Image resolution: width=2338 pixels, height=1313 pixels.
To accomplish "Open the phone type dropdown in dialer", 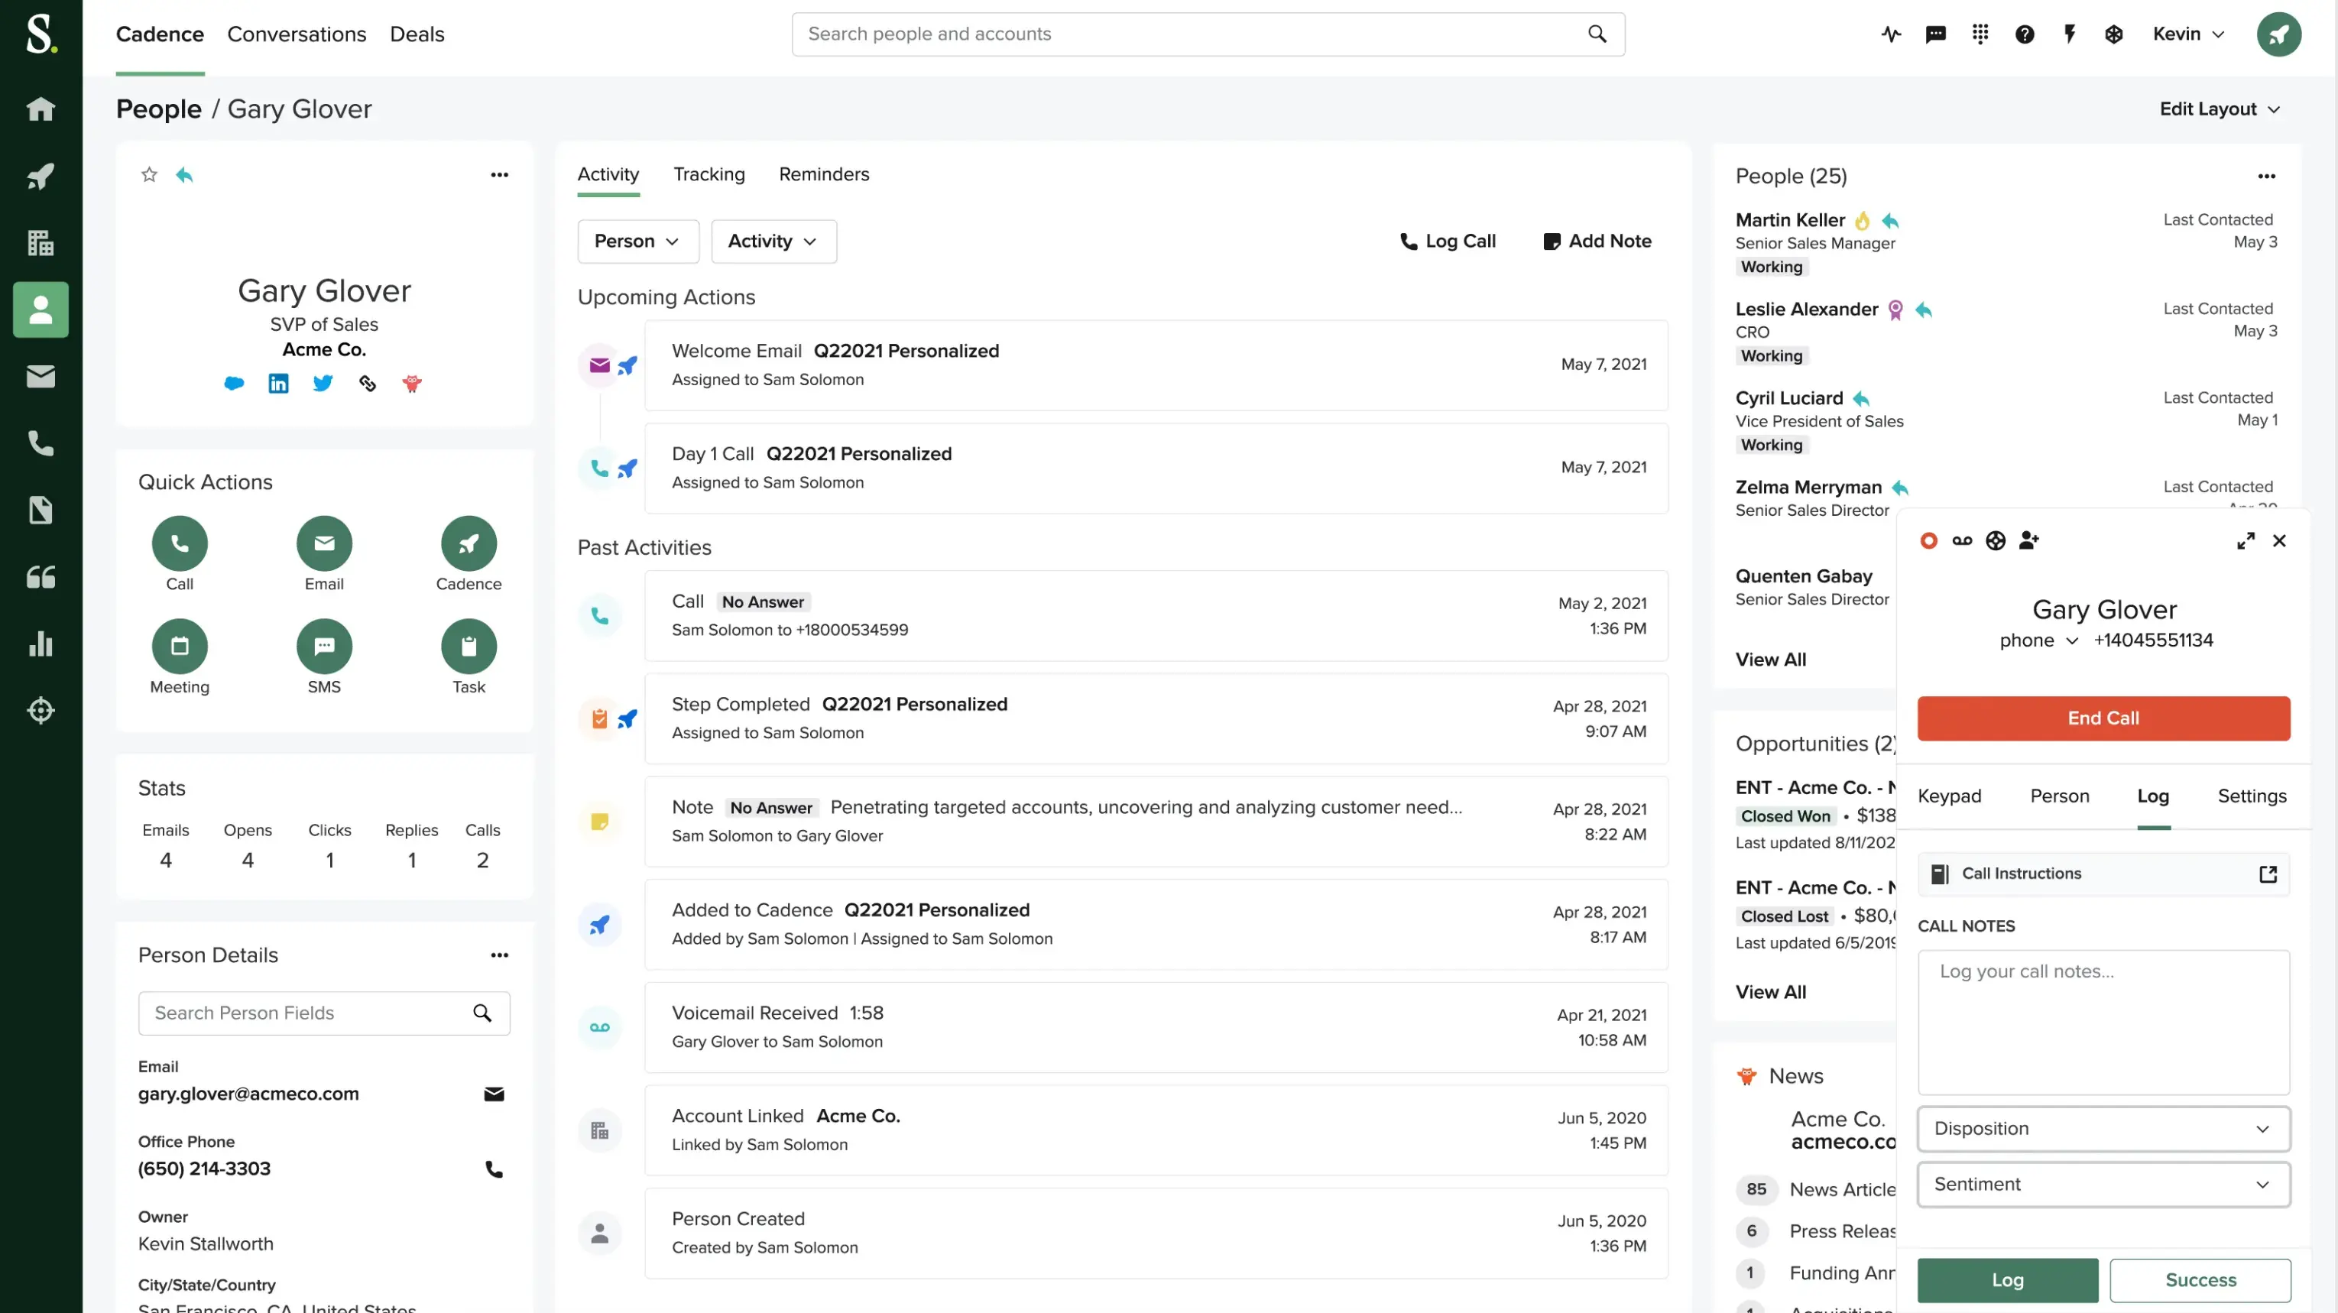I will [2038, 640].
